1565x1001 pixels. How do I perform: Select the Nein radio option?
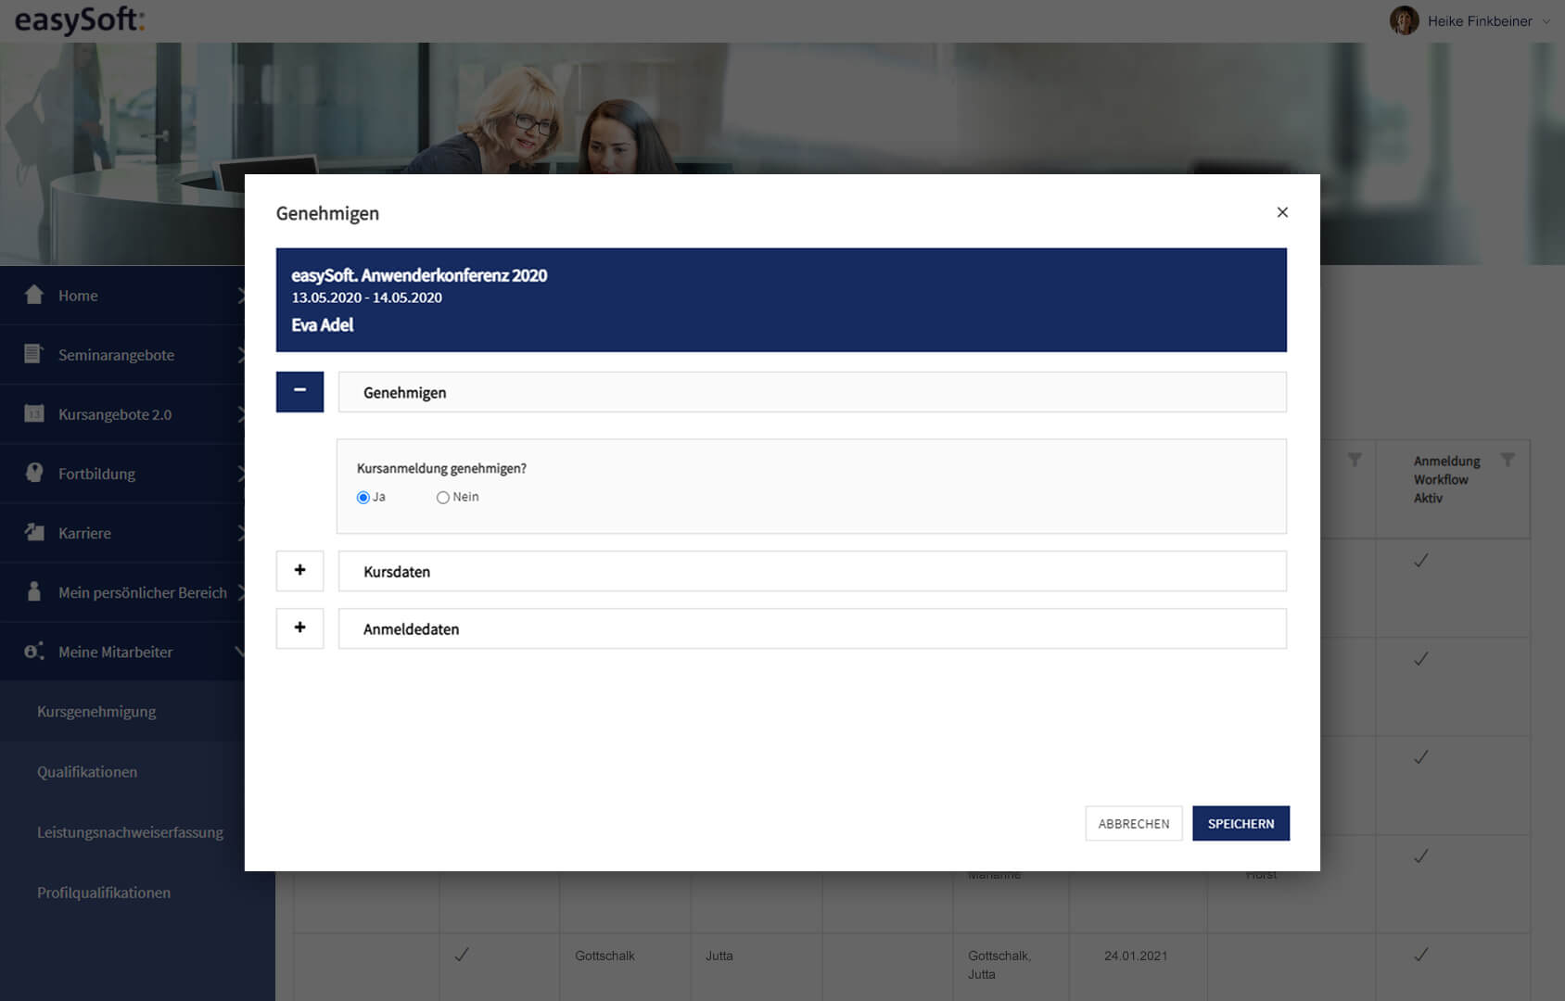click(443, 498)
